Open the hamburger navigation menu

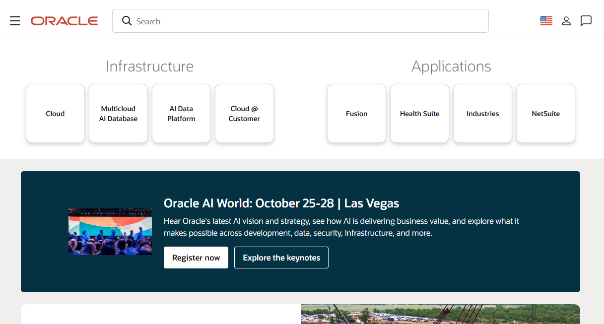[x=15, y=21]
